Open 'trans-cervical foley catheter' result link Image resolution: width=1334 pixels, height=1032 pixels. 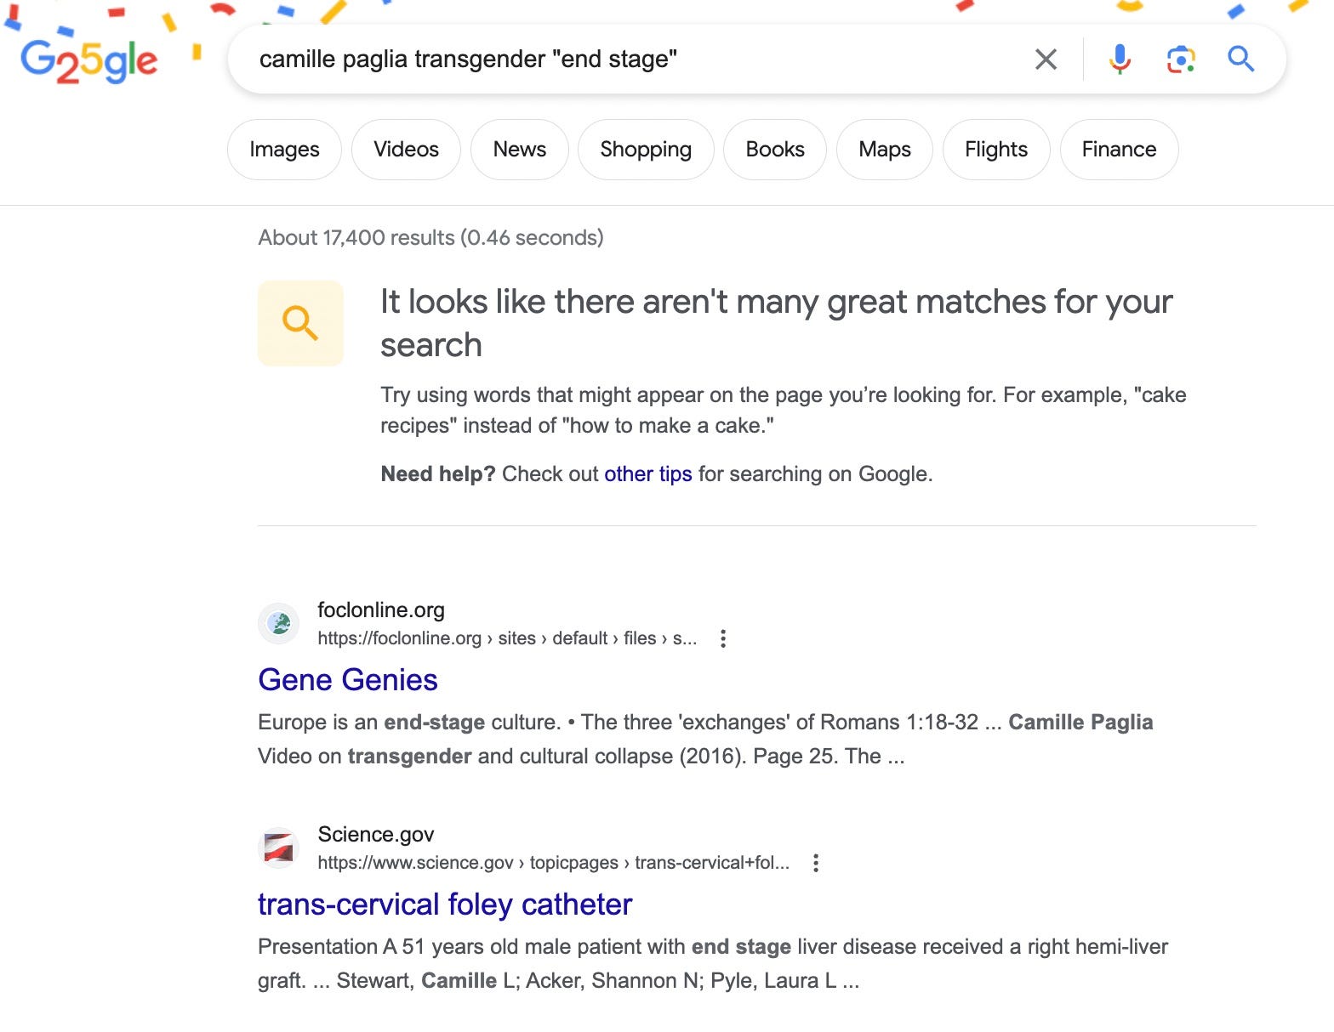445,904
